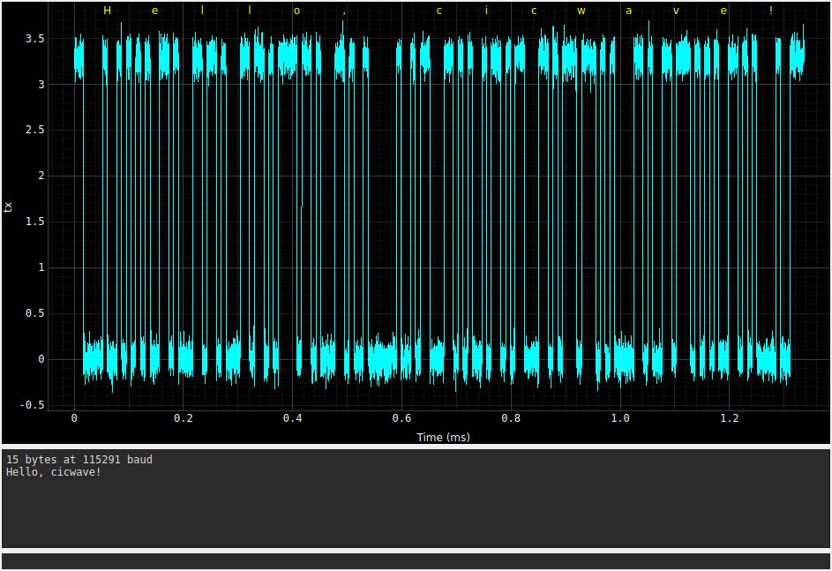
Task: Click the 3.5 tick on the tx axis
Action: point(35,39)
